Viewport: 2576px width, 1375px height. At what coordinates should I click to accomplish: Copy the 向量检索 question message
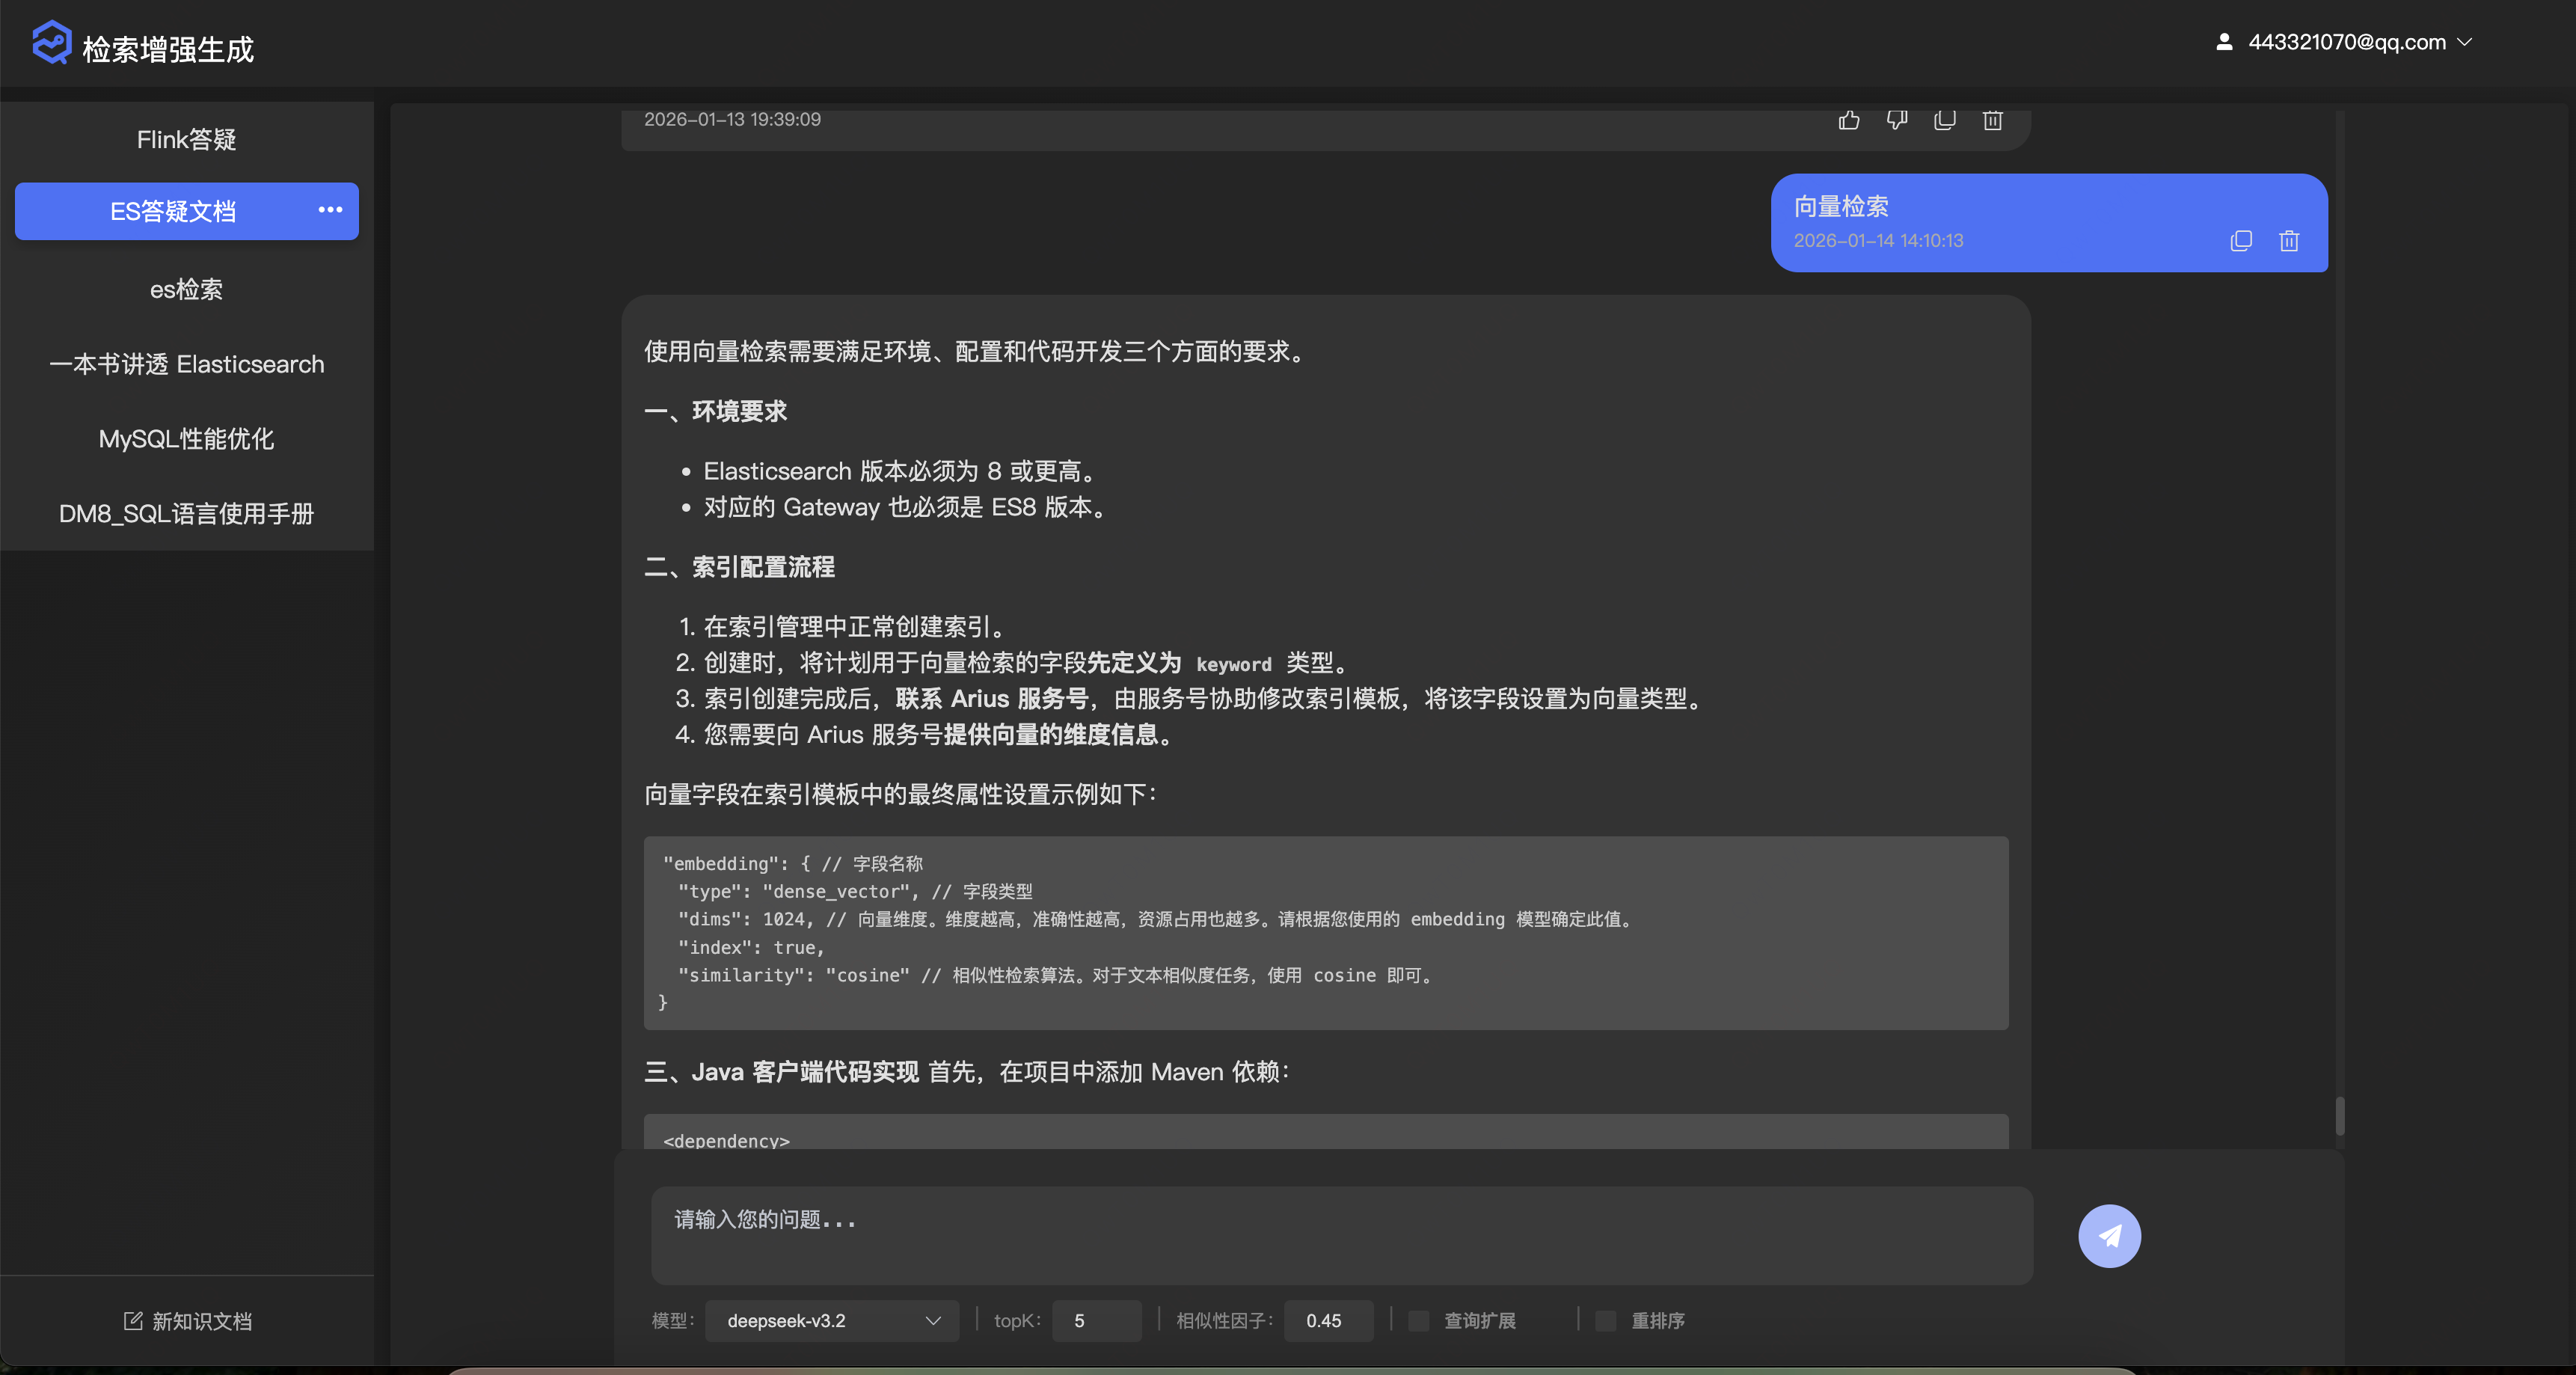pyautogui.click(x=2241, y=241)
